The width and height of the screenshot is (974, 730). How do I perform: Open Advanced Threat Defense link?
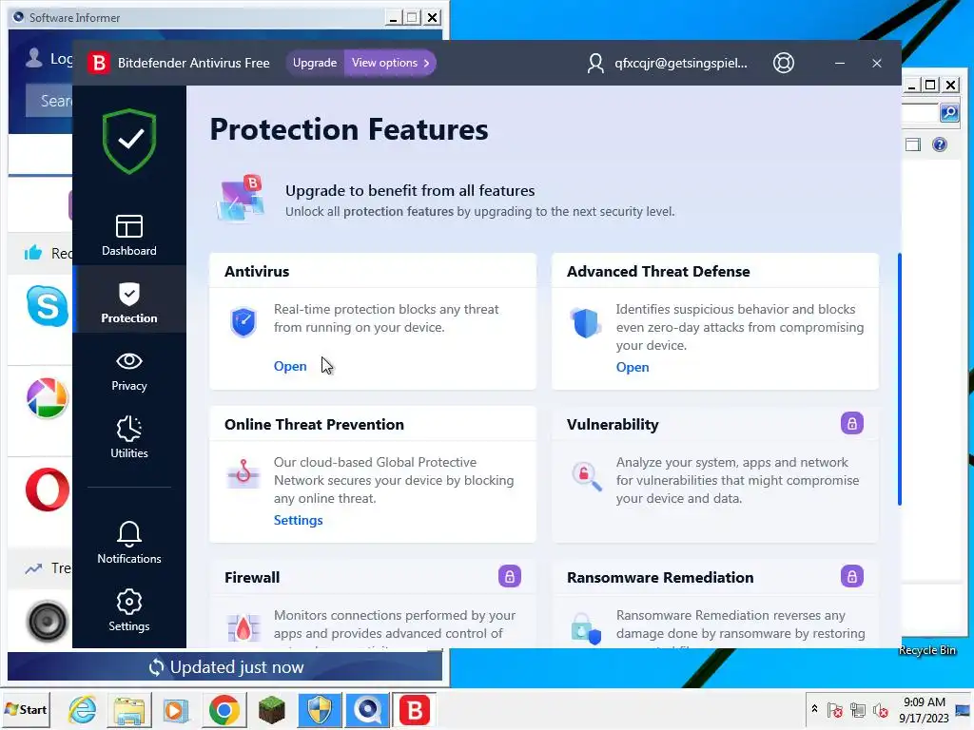pos(633,367)
